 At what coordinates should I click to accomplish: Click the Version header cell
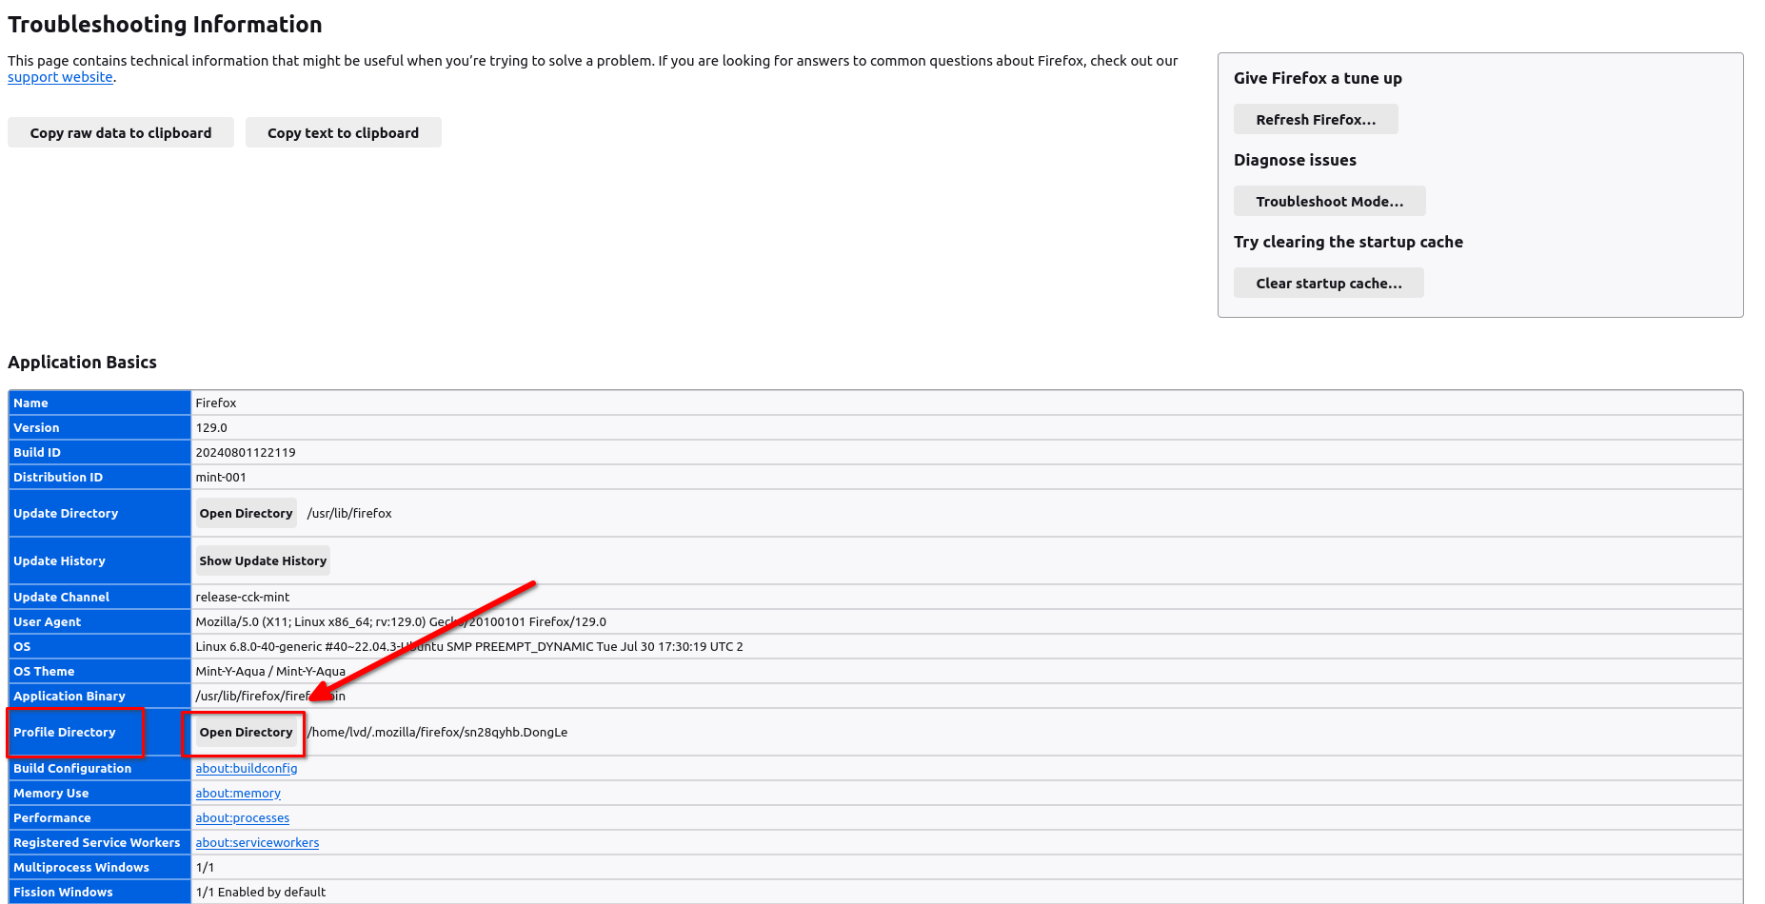click(x=100, y=427)
